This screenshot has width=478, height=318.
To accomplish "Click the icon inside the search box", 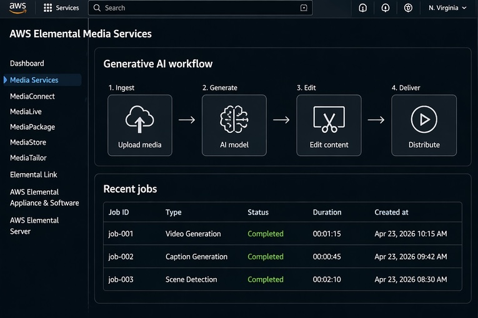I will point(304,8).
